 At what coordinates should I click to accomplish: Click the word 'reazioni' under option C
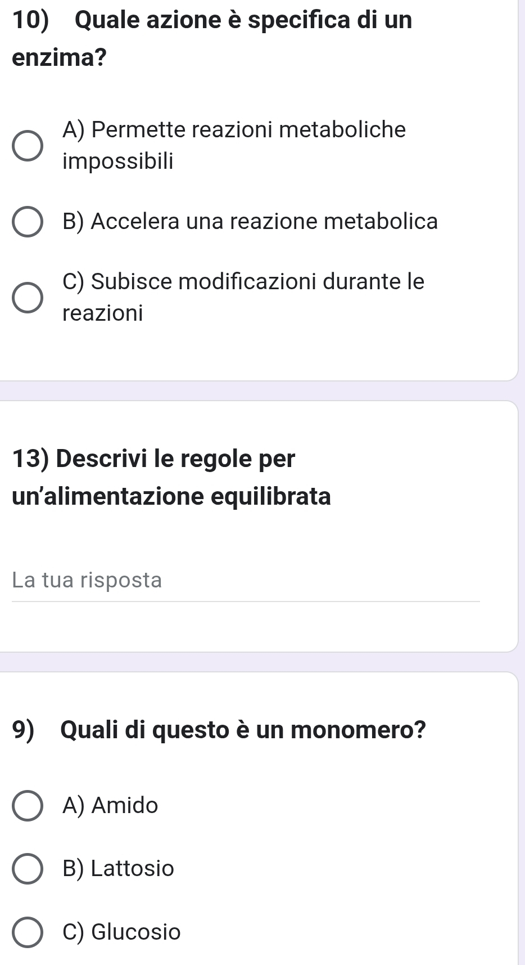[103, 313]
